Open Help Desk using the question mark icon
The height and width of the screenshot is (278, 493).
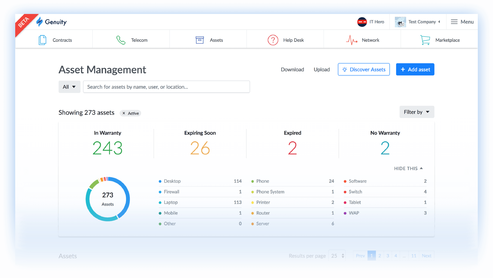273,40
